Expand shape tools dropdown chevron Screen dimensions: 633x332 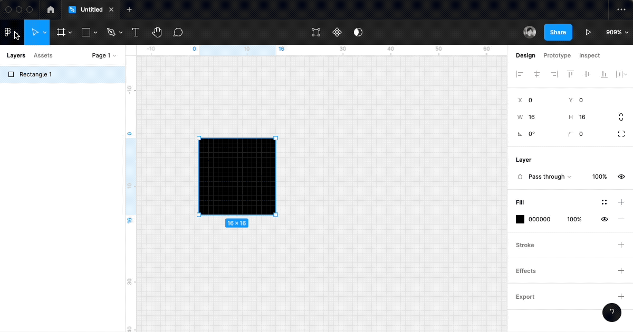click(95, 33)
